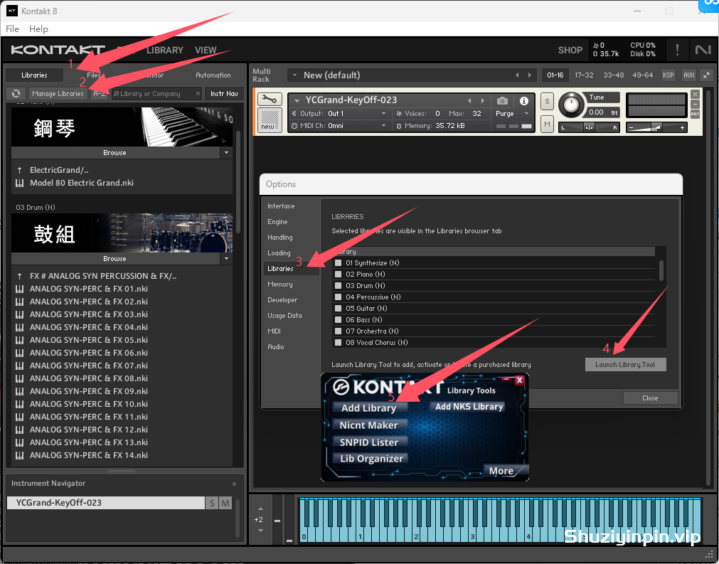
Task: Open the Output Out 1 dropdown
Action: pos(383,114)
